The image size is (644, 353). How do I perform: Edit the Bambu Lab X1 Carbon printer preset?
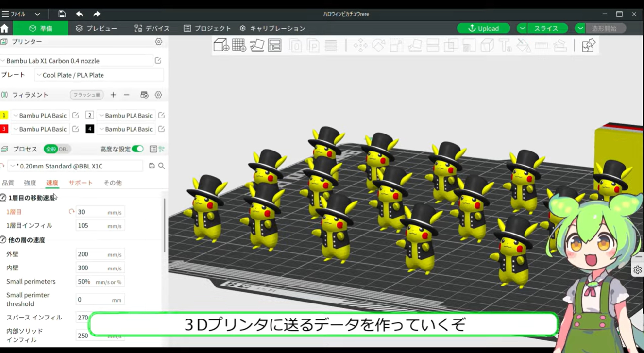(x=158, y=61)
